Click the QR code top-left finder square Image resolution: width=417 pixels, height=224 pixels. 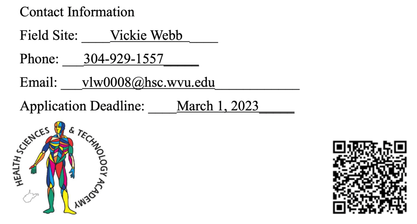pyautogui.click(x=339, y=147)
